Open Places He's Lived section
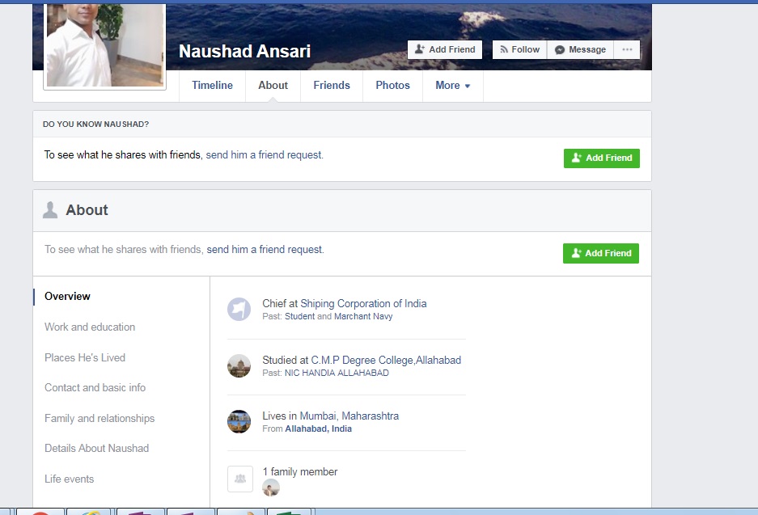Viewport: 758px width, 515px height. (85, 357)
